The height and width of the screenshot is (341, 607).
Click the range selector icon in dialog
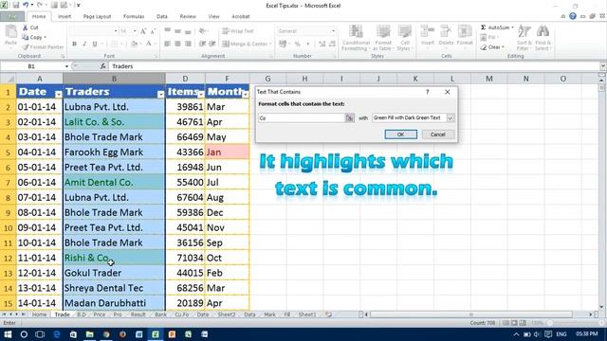pyautogui.click(x=349, y=117)
